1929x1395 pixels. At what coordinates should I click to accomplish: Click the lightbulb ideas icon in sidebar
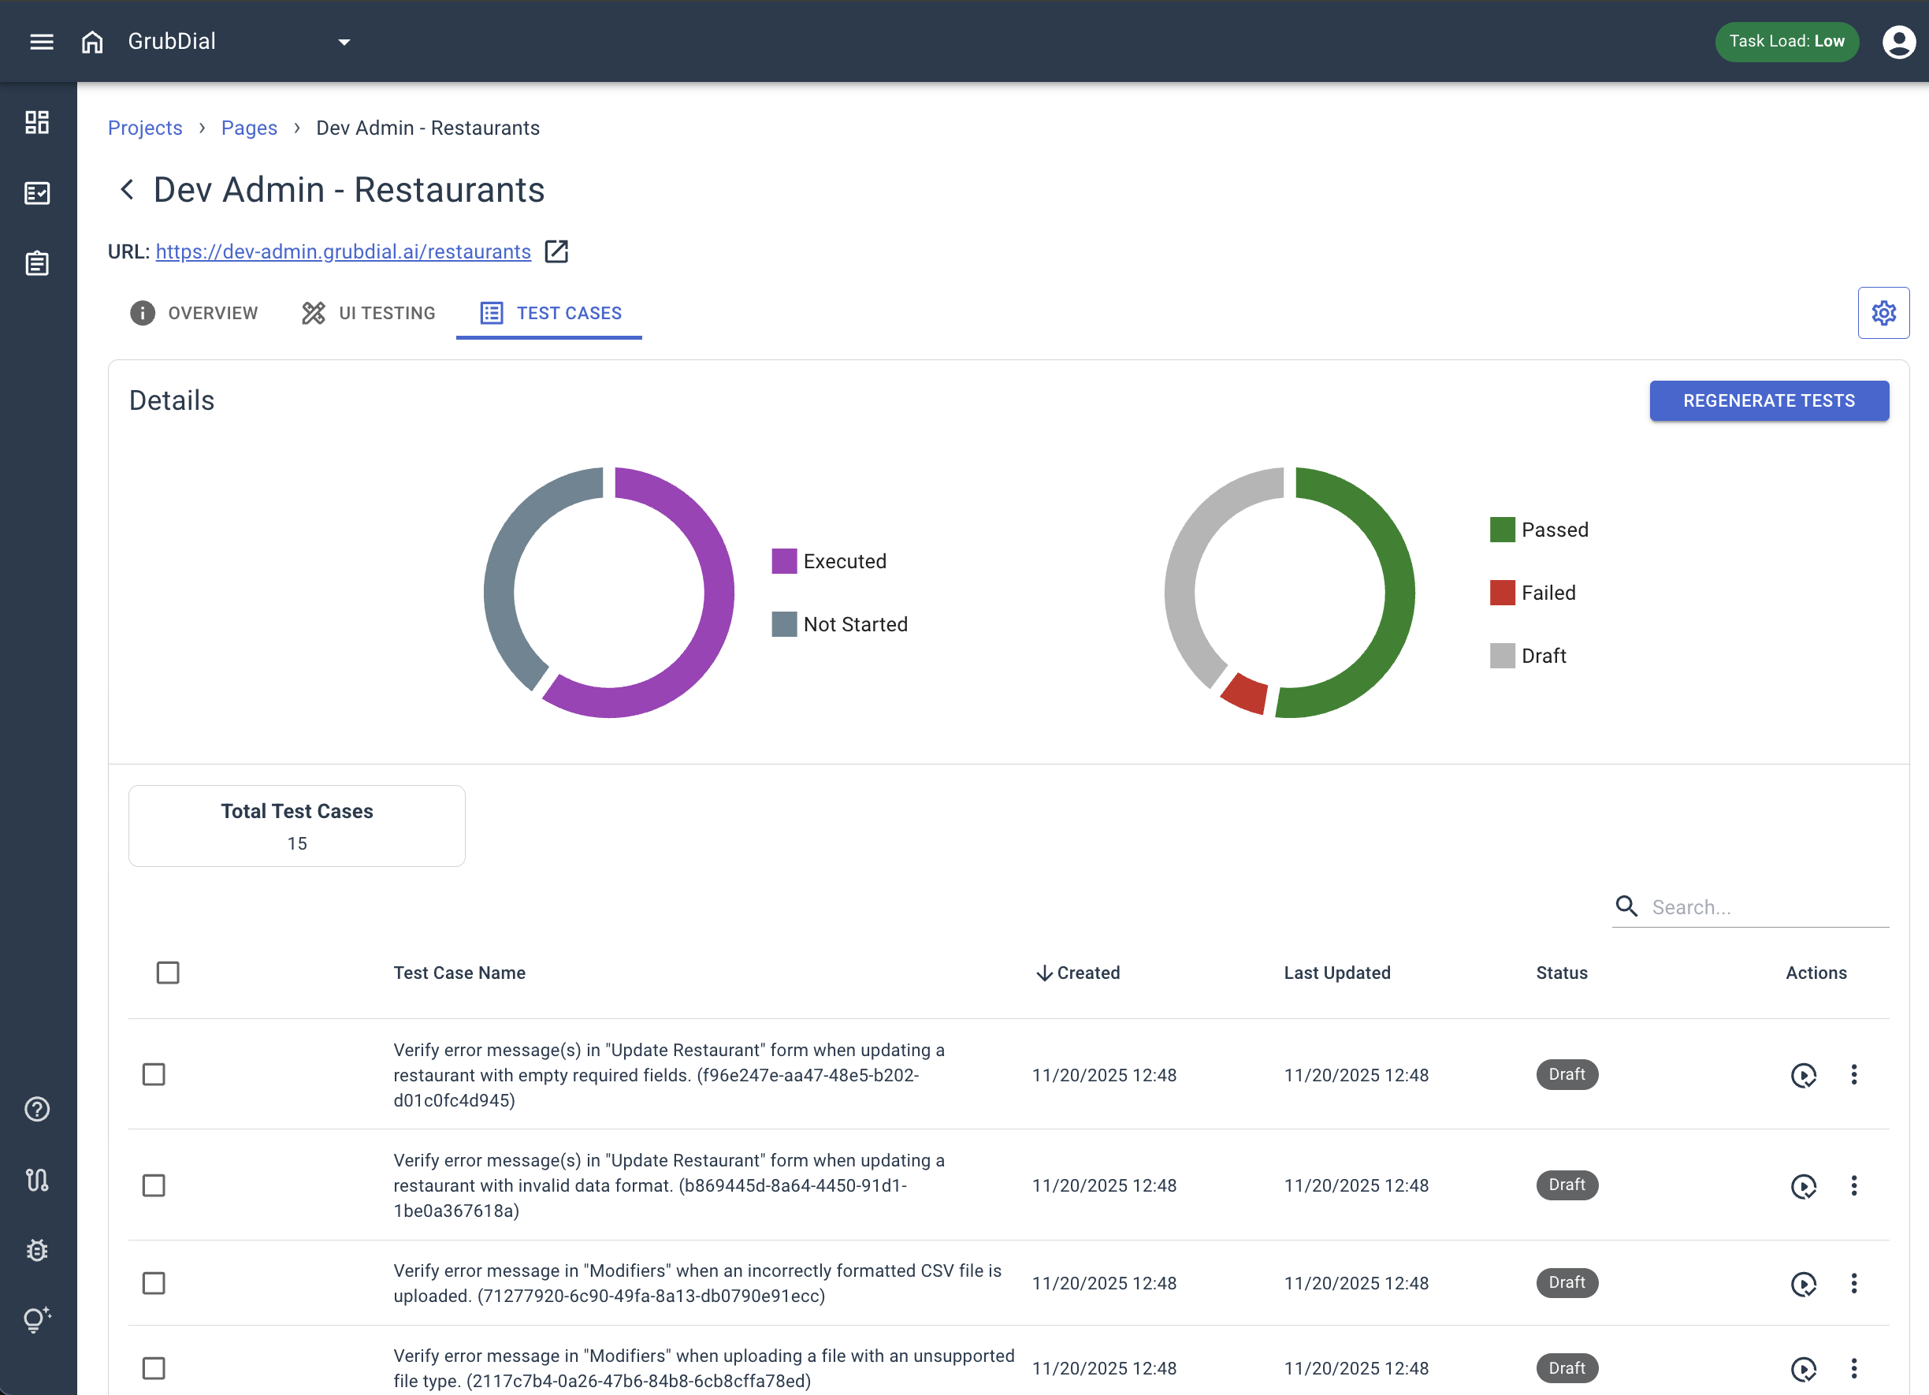click(36, 1319)
